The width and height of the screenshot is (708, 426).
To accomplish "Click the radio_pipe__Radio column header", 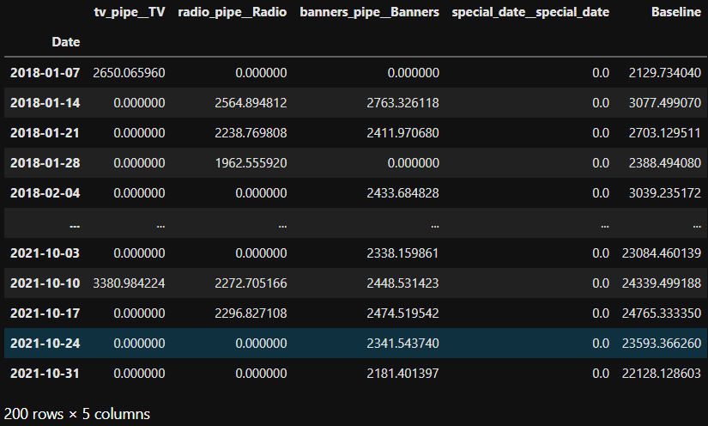I will (x=233, y=13).
